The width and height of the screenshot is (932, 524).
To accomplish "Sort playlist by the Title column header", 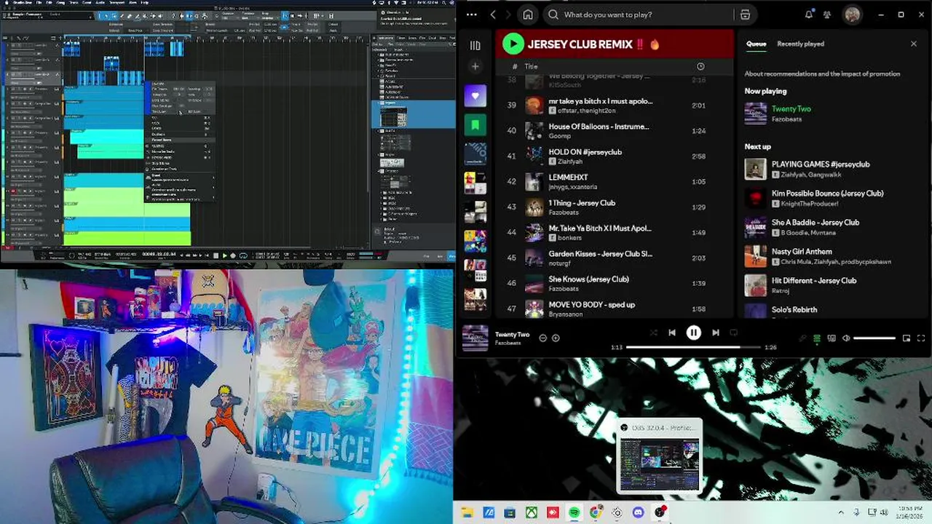I will tap(531, 66).
